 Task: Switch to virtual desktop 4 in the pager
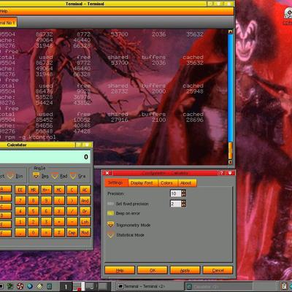(x=103, y=286)
